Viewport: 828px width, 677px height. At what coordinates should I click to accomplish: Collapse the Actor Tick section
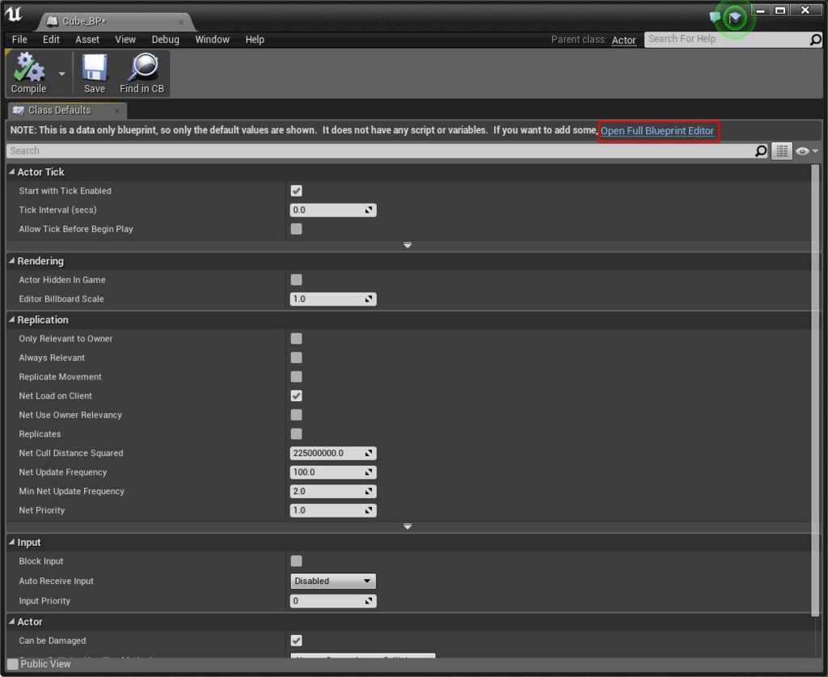pyautogui.click(x=11, y=171)
